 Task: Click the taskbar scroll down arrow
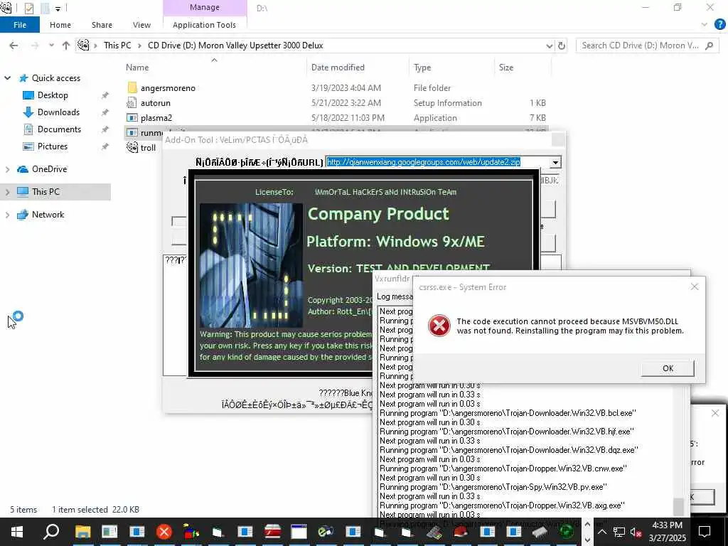[587, 540]
